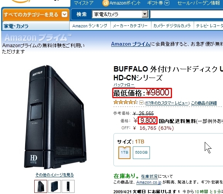
Task: Click the その他のイメージを見る link
Action: point(55,175)
